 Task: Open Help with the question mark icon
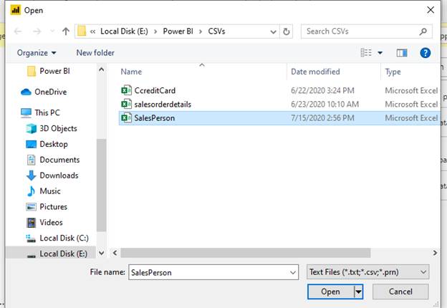click(x=425, y=53)
